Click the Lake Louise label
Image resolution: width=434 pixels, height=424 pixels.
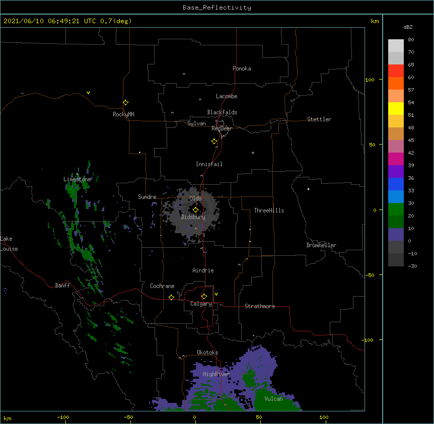(x=9, y=244)
